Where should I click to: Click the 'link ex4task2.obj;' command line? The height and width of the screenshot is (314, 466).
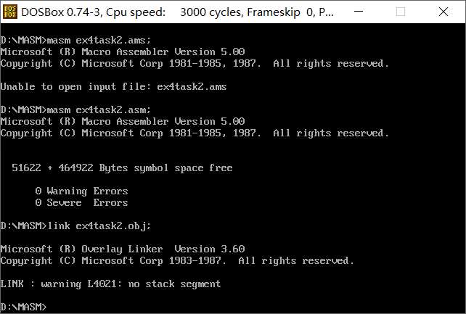click(75, 226)
